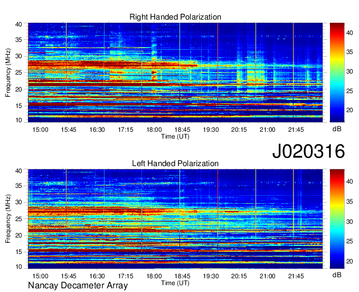
Task: Click the 15:45 time tick of left-handed plot
Action: point(69,276)
